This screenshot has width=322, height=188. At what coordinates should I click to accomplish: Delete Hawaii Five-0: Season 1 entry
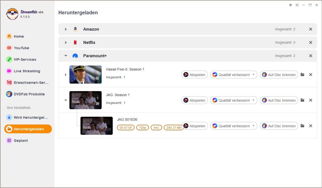click(311, 75)
